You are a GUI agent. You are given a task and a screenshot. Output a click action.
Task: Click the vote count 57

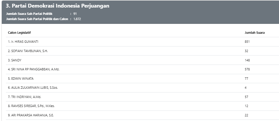(x=246, y=97)
